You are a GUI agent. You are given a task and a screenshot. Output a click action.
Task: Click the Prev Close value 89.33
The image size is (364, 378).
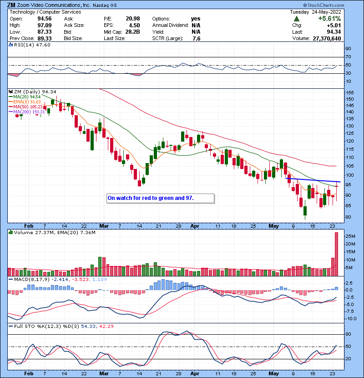pos(45,39)
